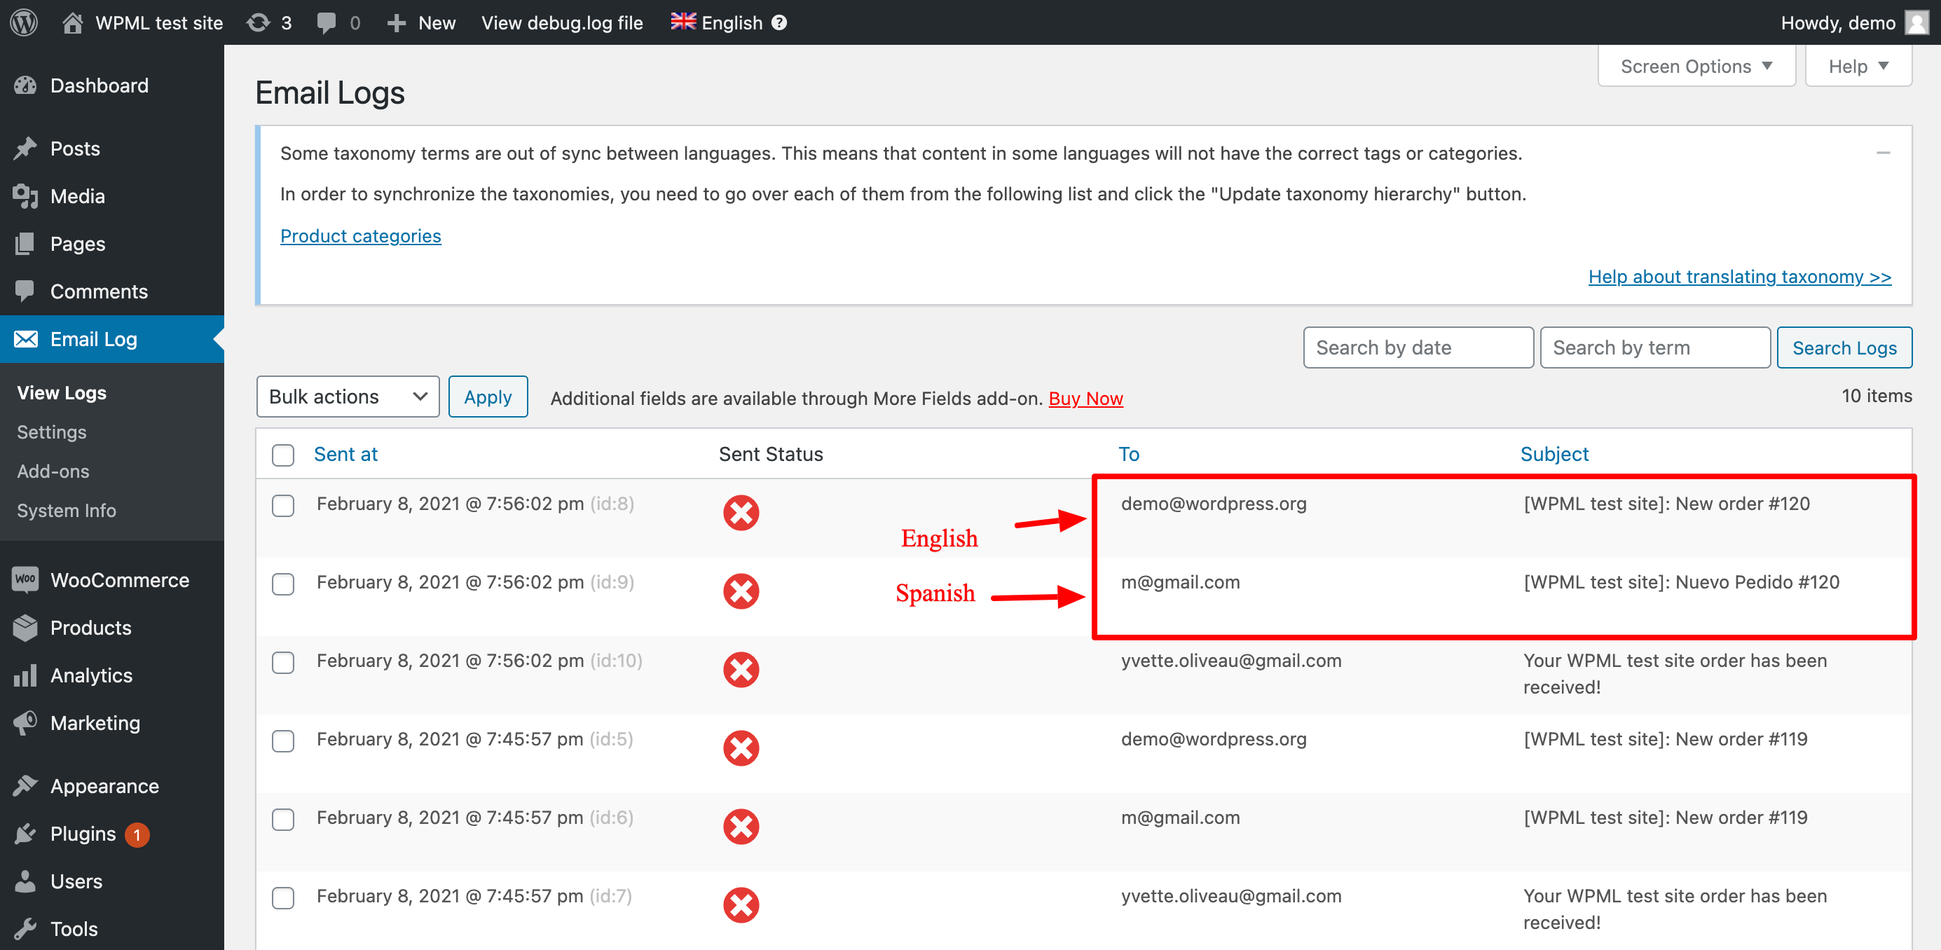1941x950 pixels.
Task: Dismiss taxonomy notice with the minimize dash
Action: (x=1882, y=153)
